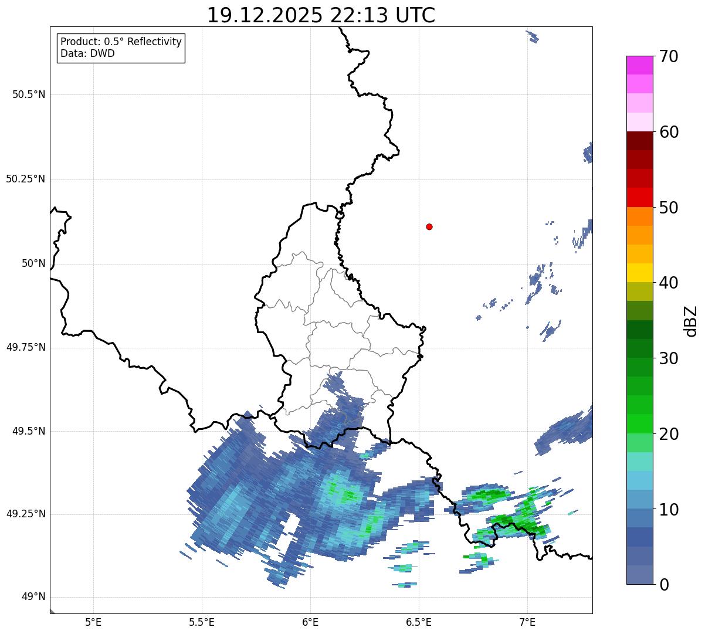
Task: Select the yellow colorbar swatch above 40
Action: tap(639, 273)
